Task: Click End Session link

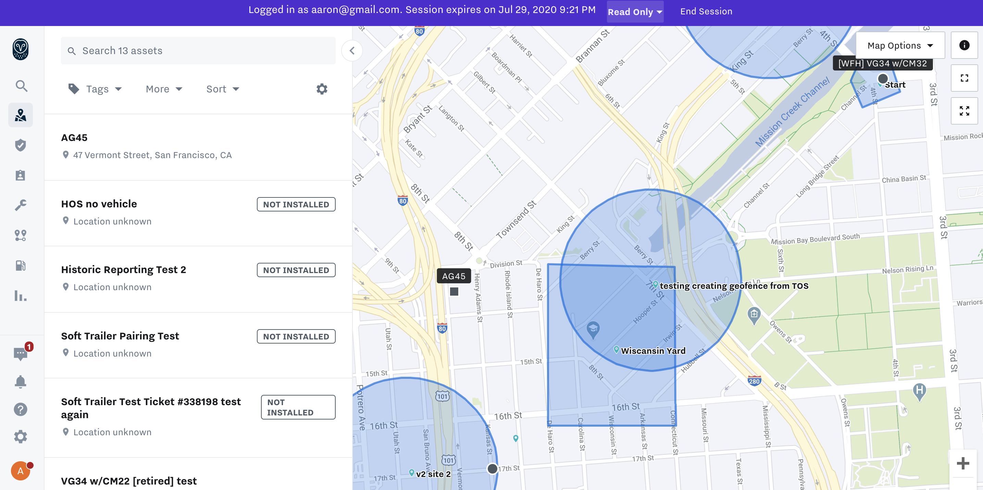Action: tap(706, 12)
